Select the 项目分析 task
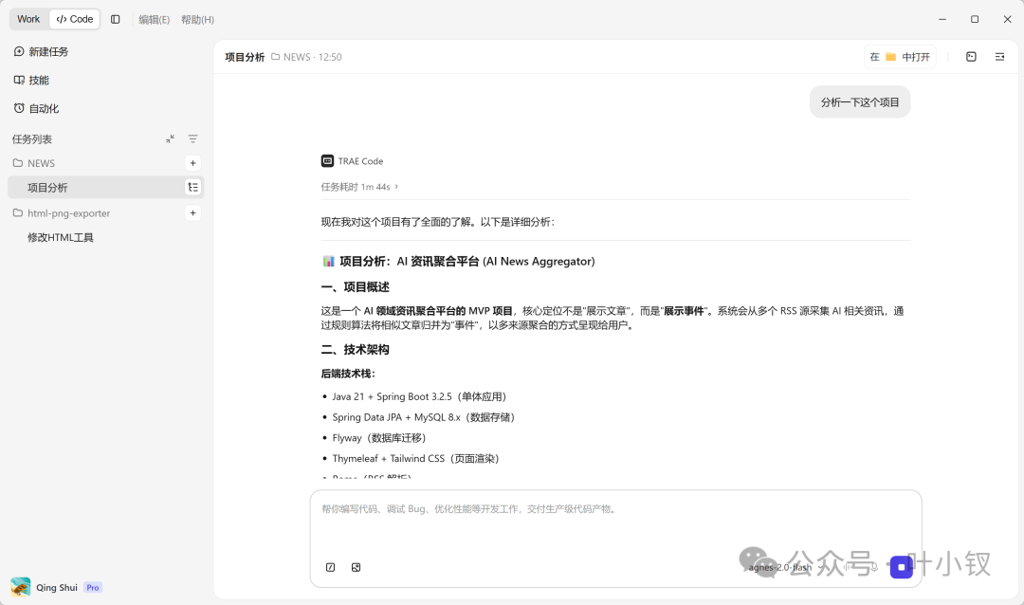This screenshot has height=605, width=1024. point(106,188)
